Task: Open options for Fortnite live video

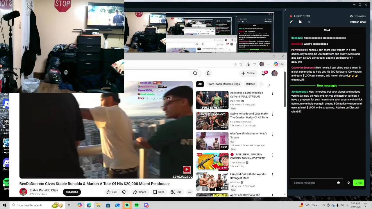Action: pyautogui.click(x=272, y=155)
